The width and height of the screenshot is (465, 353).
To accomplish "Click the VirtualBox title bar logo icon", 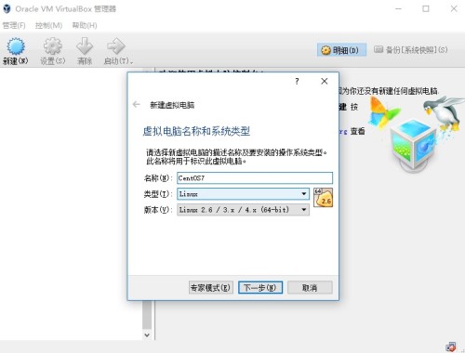I will (x=7, y=8).
